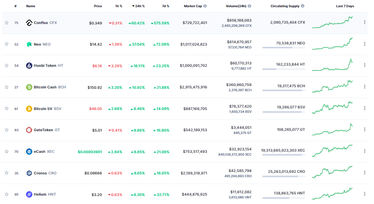Sort table by the 7d % column
This screenshot has width=374, height=204.
[x=166, y=6]
